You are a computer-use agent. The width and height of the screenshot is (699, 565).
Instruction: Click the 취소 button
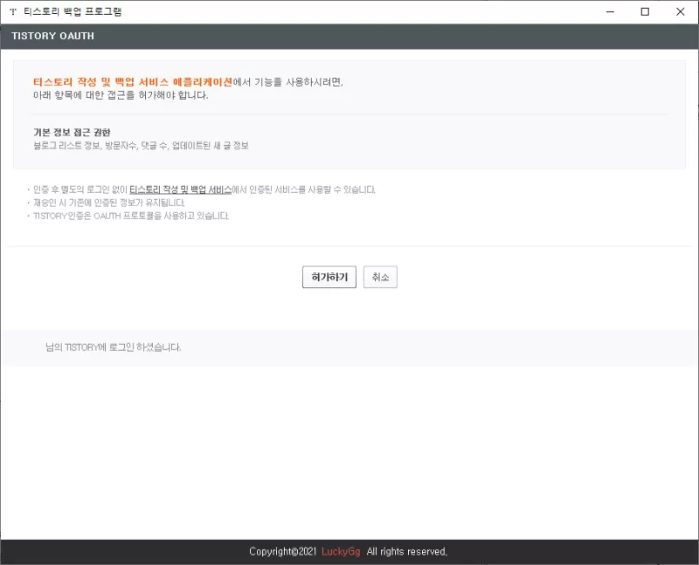tap(380, 277)
